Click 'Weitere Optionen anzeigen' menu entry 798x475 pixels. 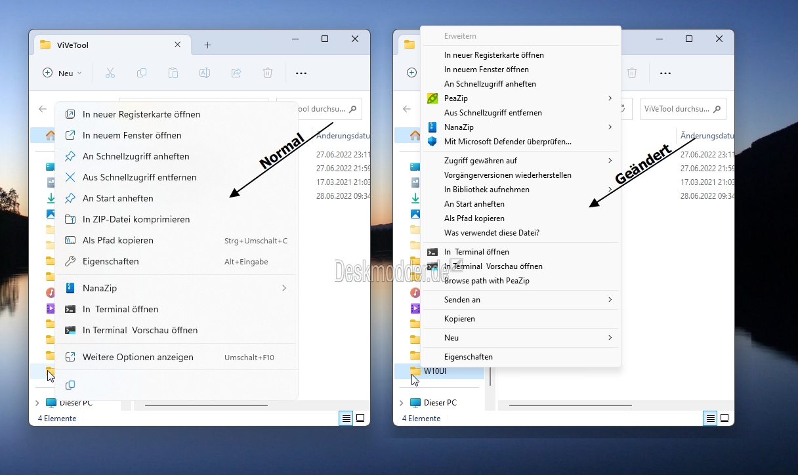[x=177, y=358]
